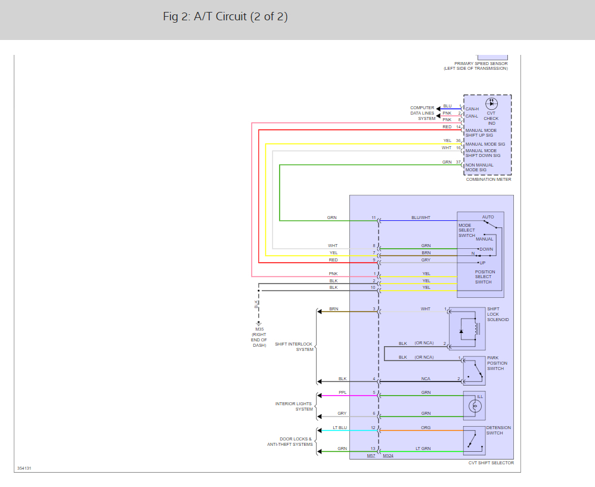Click the 'ORG' wire label

coord(426,428)
